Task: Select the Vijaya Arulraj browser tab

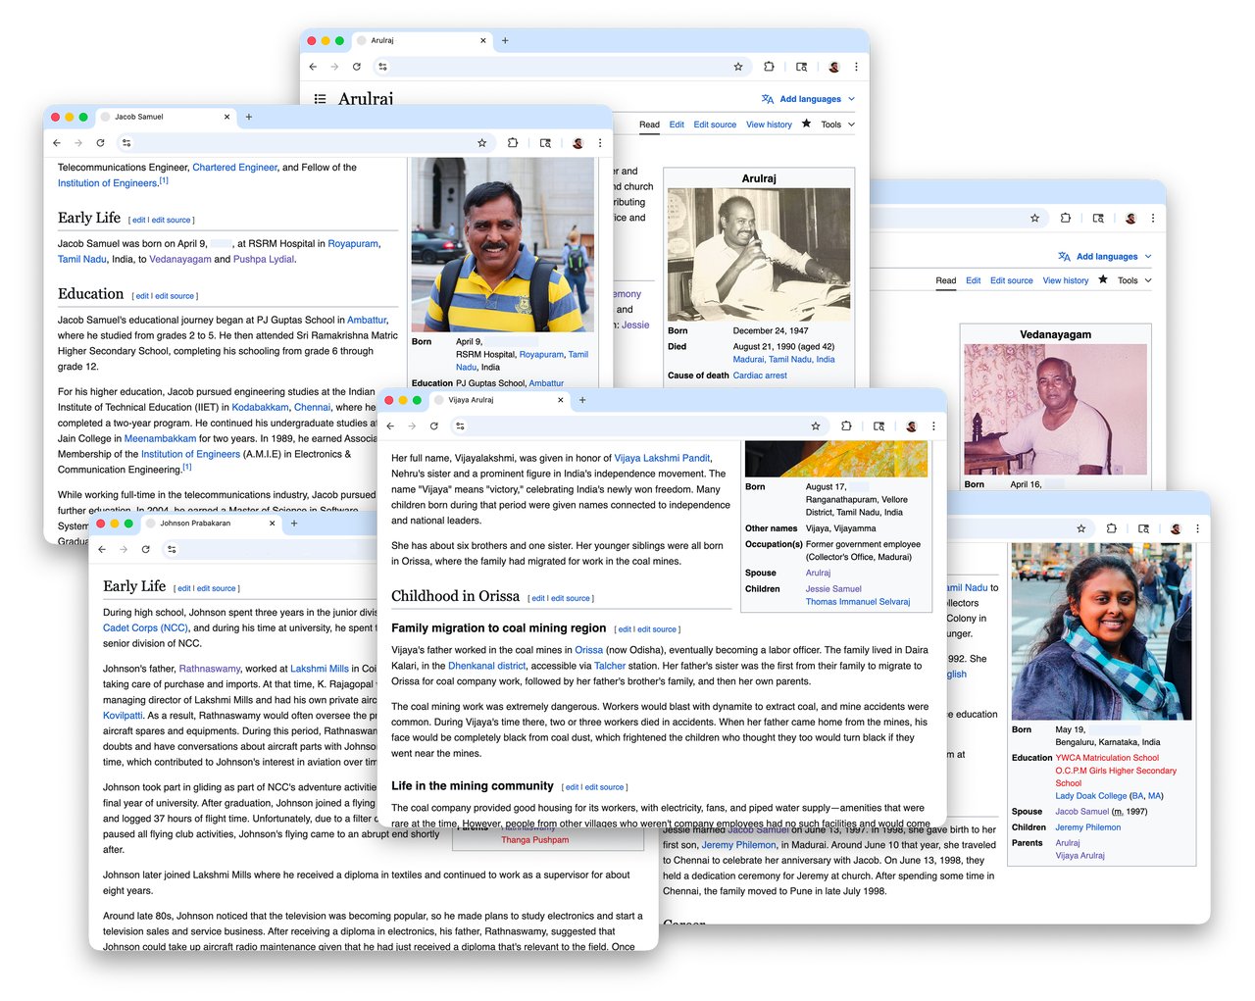Action: pos(471,400)
